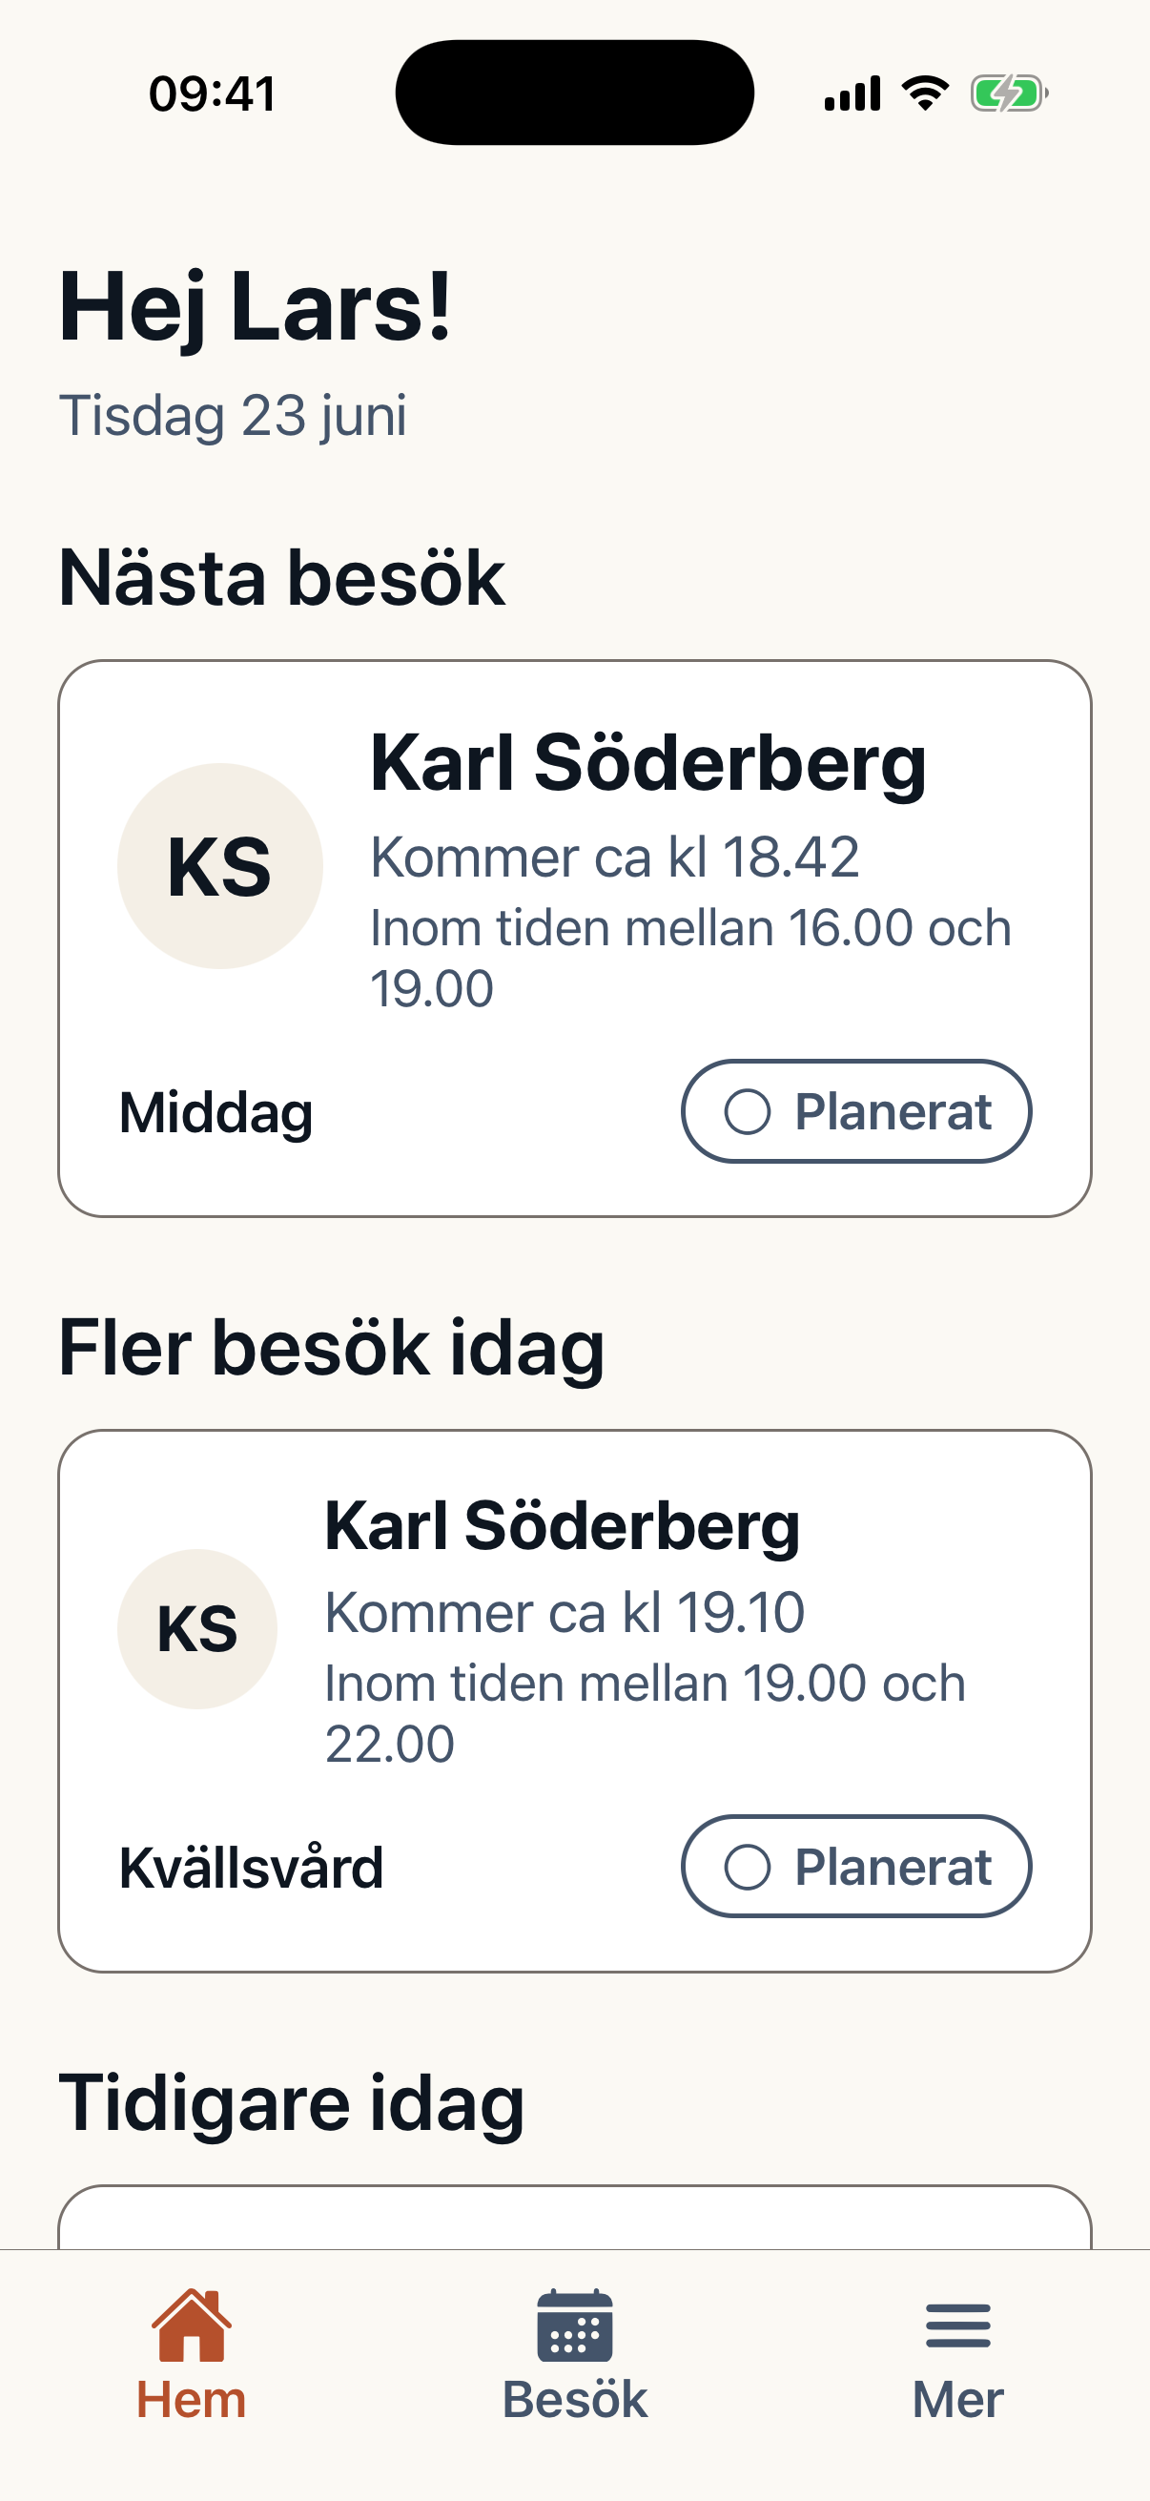The width and height of the screenshot is (1150, 2501).
Task: Toggle the Planerat status on Middag visit
Action: [856, 1110]
